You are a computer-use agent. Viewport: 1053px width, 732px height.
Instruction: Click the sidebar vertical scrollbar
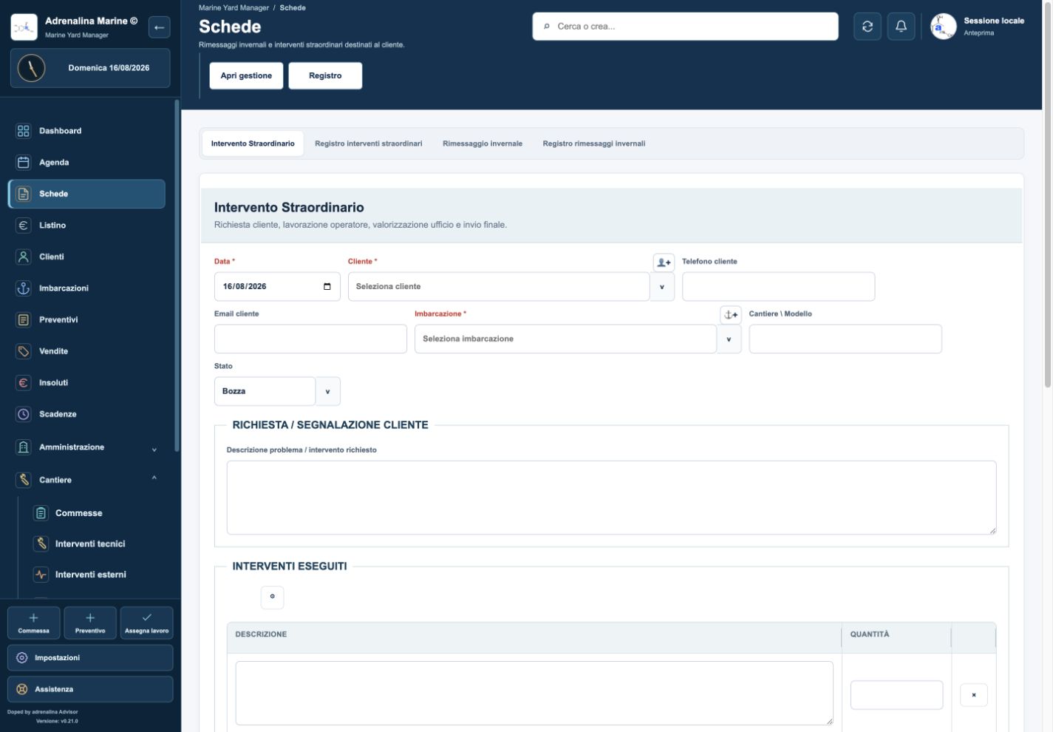(177, 275)
